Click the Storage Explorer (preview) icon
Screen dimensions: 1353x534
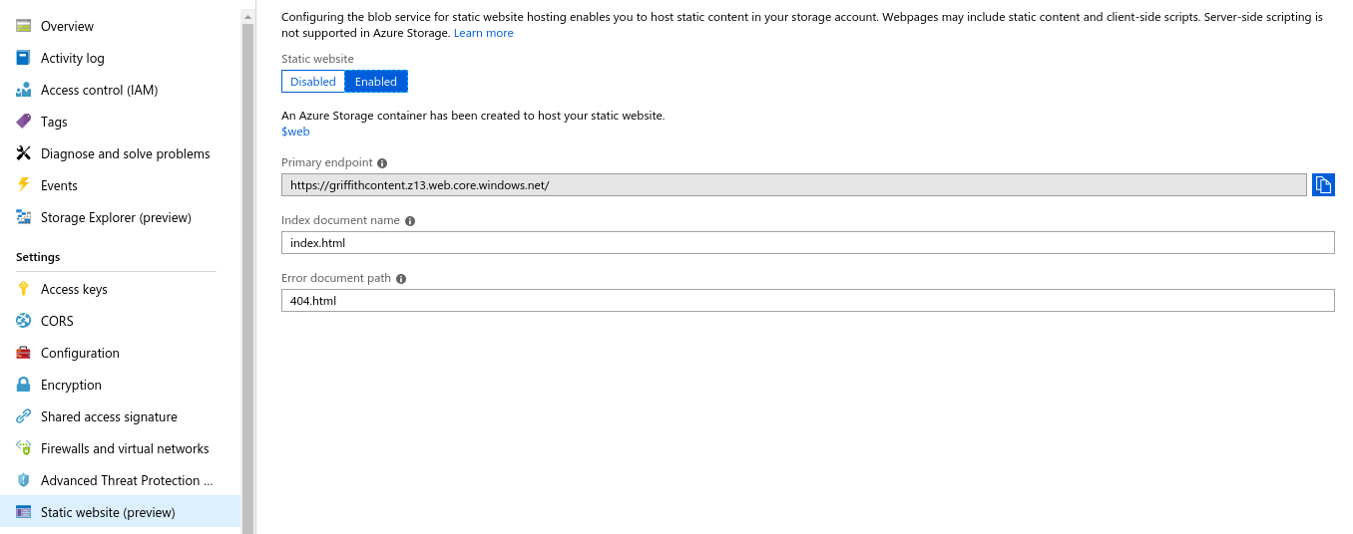coord(23,217)
